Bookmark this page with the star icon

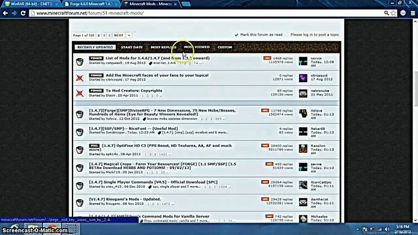click(x=393, y=13)
